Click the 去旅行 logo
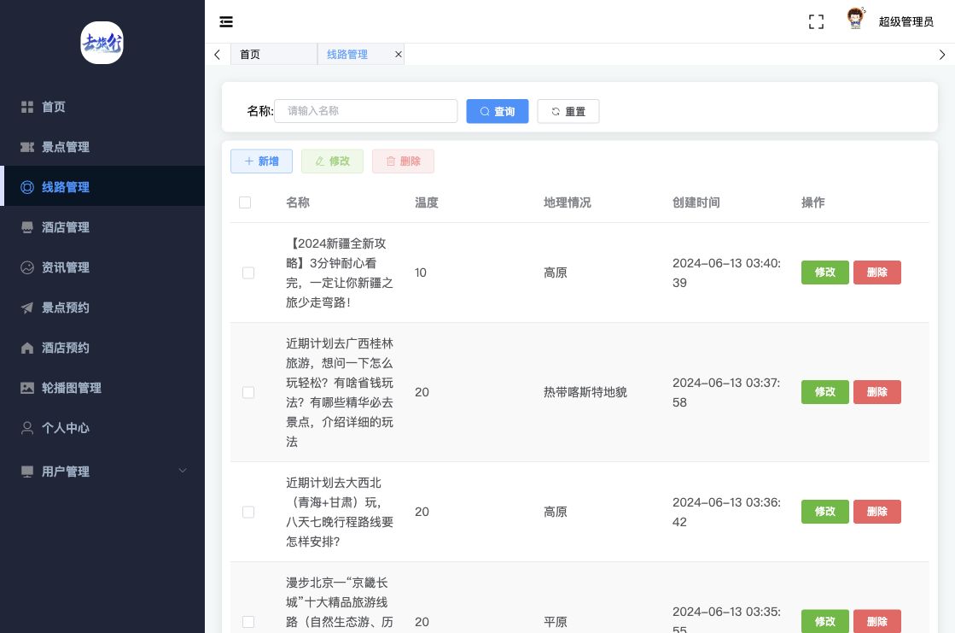Viewport: 955px width, 633px height. 102,43
